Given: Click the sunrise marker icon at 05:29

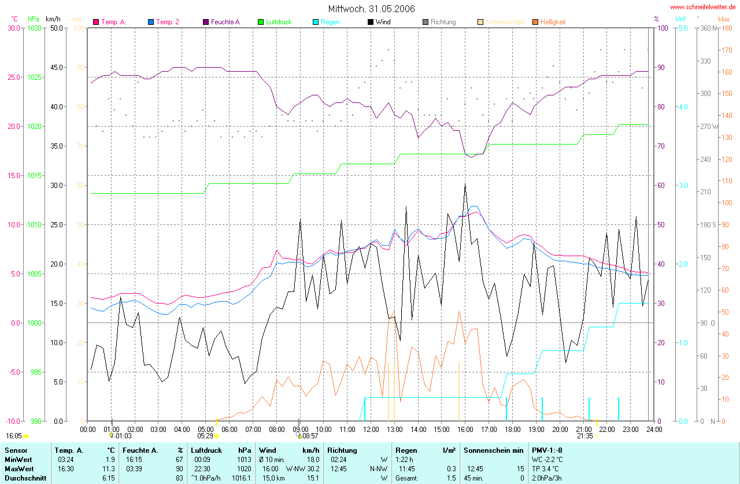Looking at the screenshot, I should click(x=217, y=436).
